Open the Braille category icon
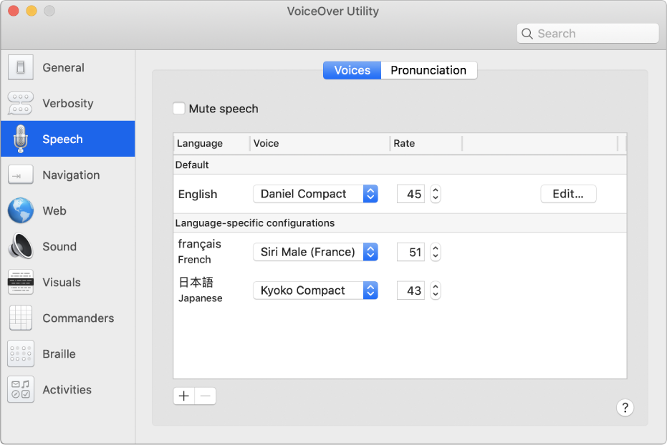This screenshot has width=667, height=445. click(20, 354)
